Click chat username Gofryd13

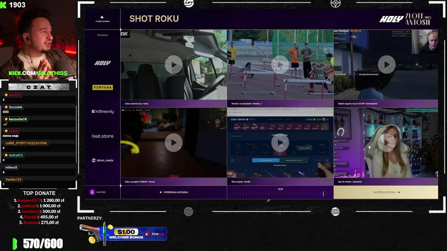[16, 155]
